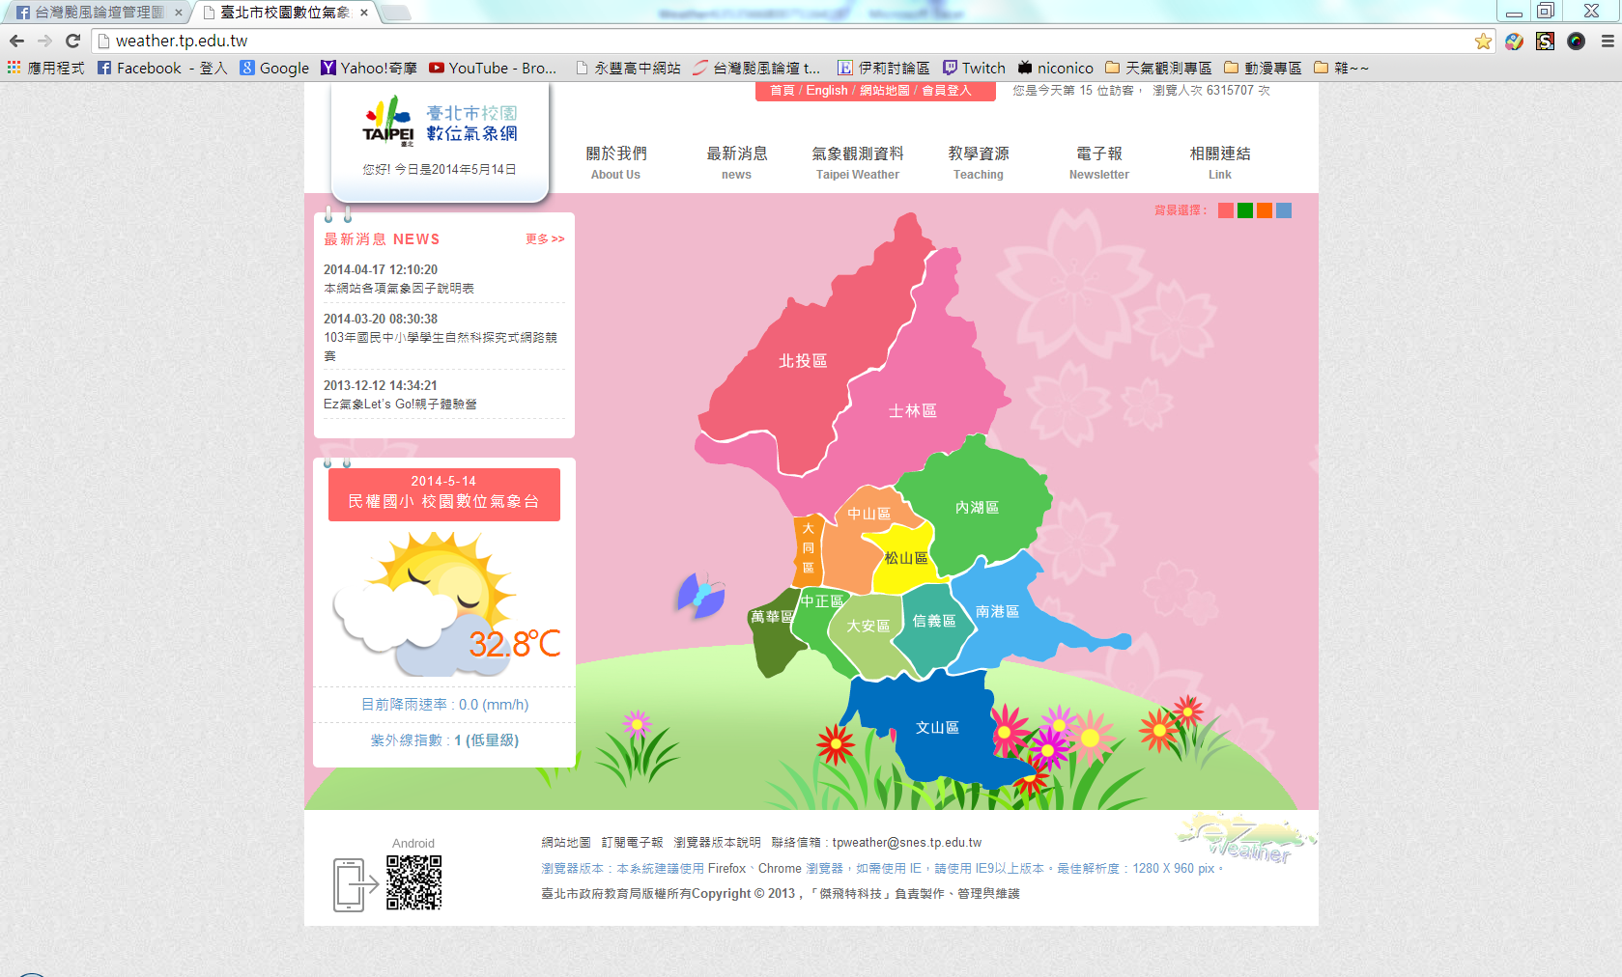Click the Android QR code image
1622x977 pixels.
[413, 882]
